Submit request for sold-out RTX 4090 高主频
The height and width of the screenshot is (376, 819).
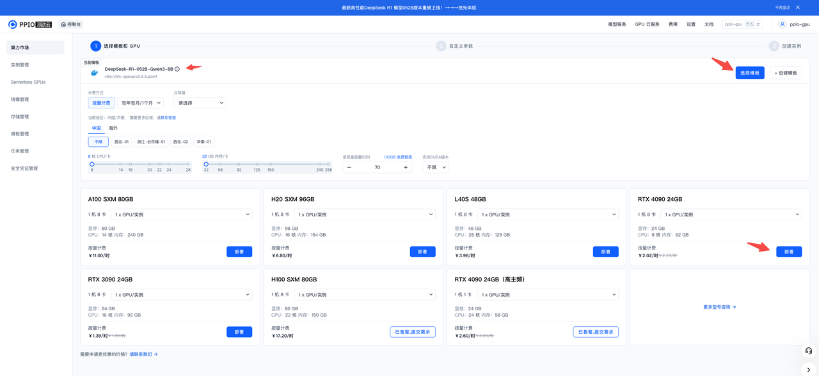tap(596, 332)
